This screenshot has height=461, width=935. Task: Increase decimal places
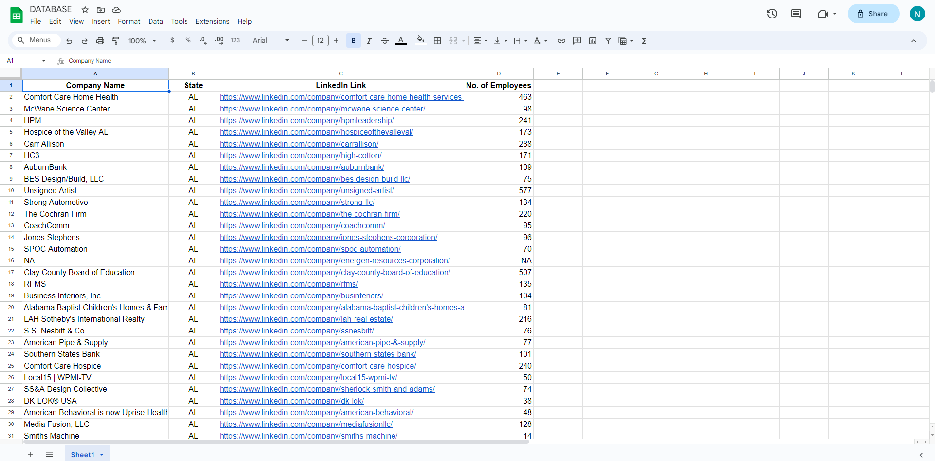coord(220,41)
